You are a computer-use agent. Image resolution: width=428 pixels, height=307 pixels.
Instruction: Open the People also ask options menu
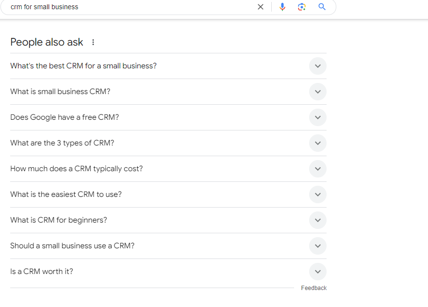(x=93, y=42)
